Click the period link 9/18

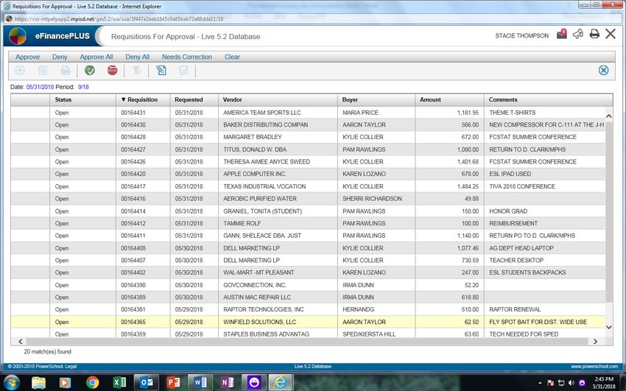tap(83, 87)
